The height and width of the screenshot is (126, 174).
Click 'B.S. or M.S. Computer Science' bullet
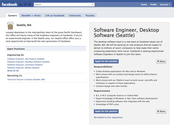tap(117, 95)
